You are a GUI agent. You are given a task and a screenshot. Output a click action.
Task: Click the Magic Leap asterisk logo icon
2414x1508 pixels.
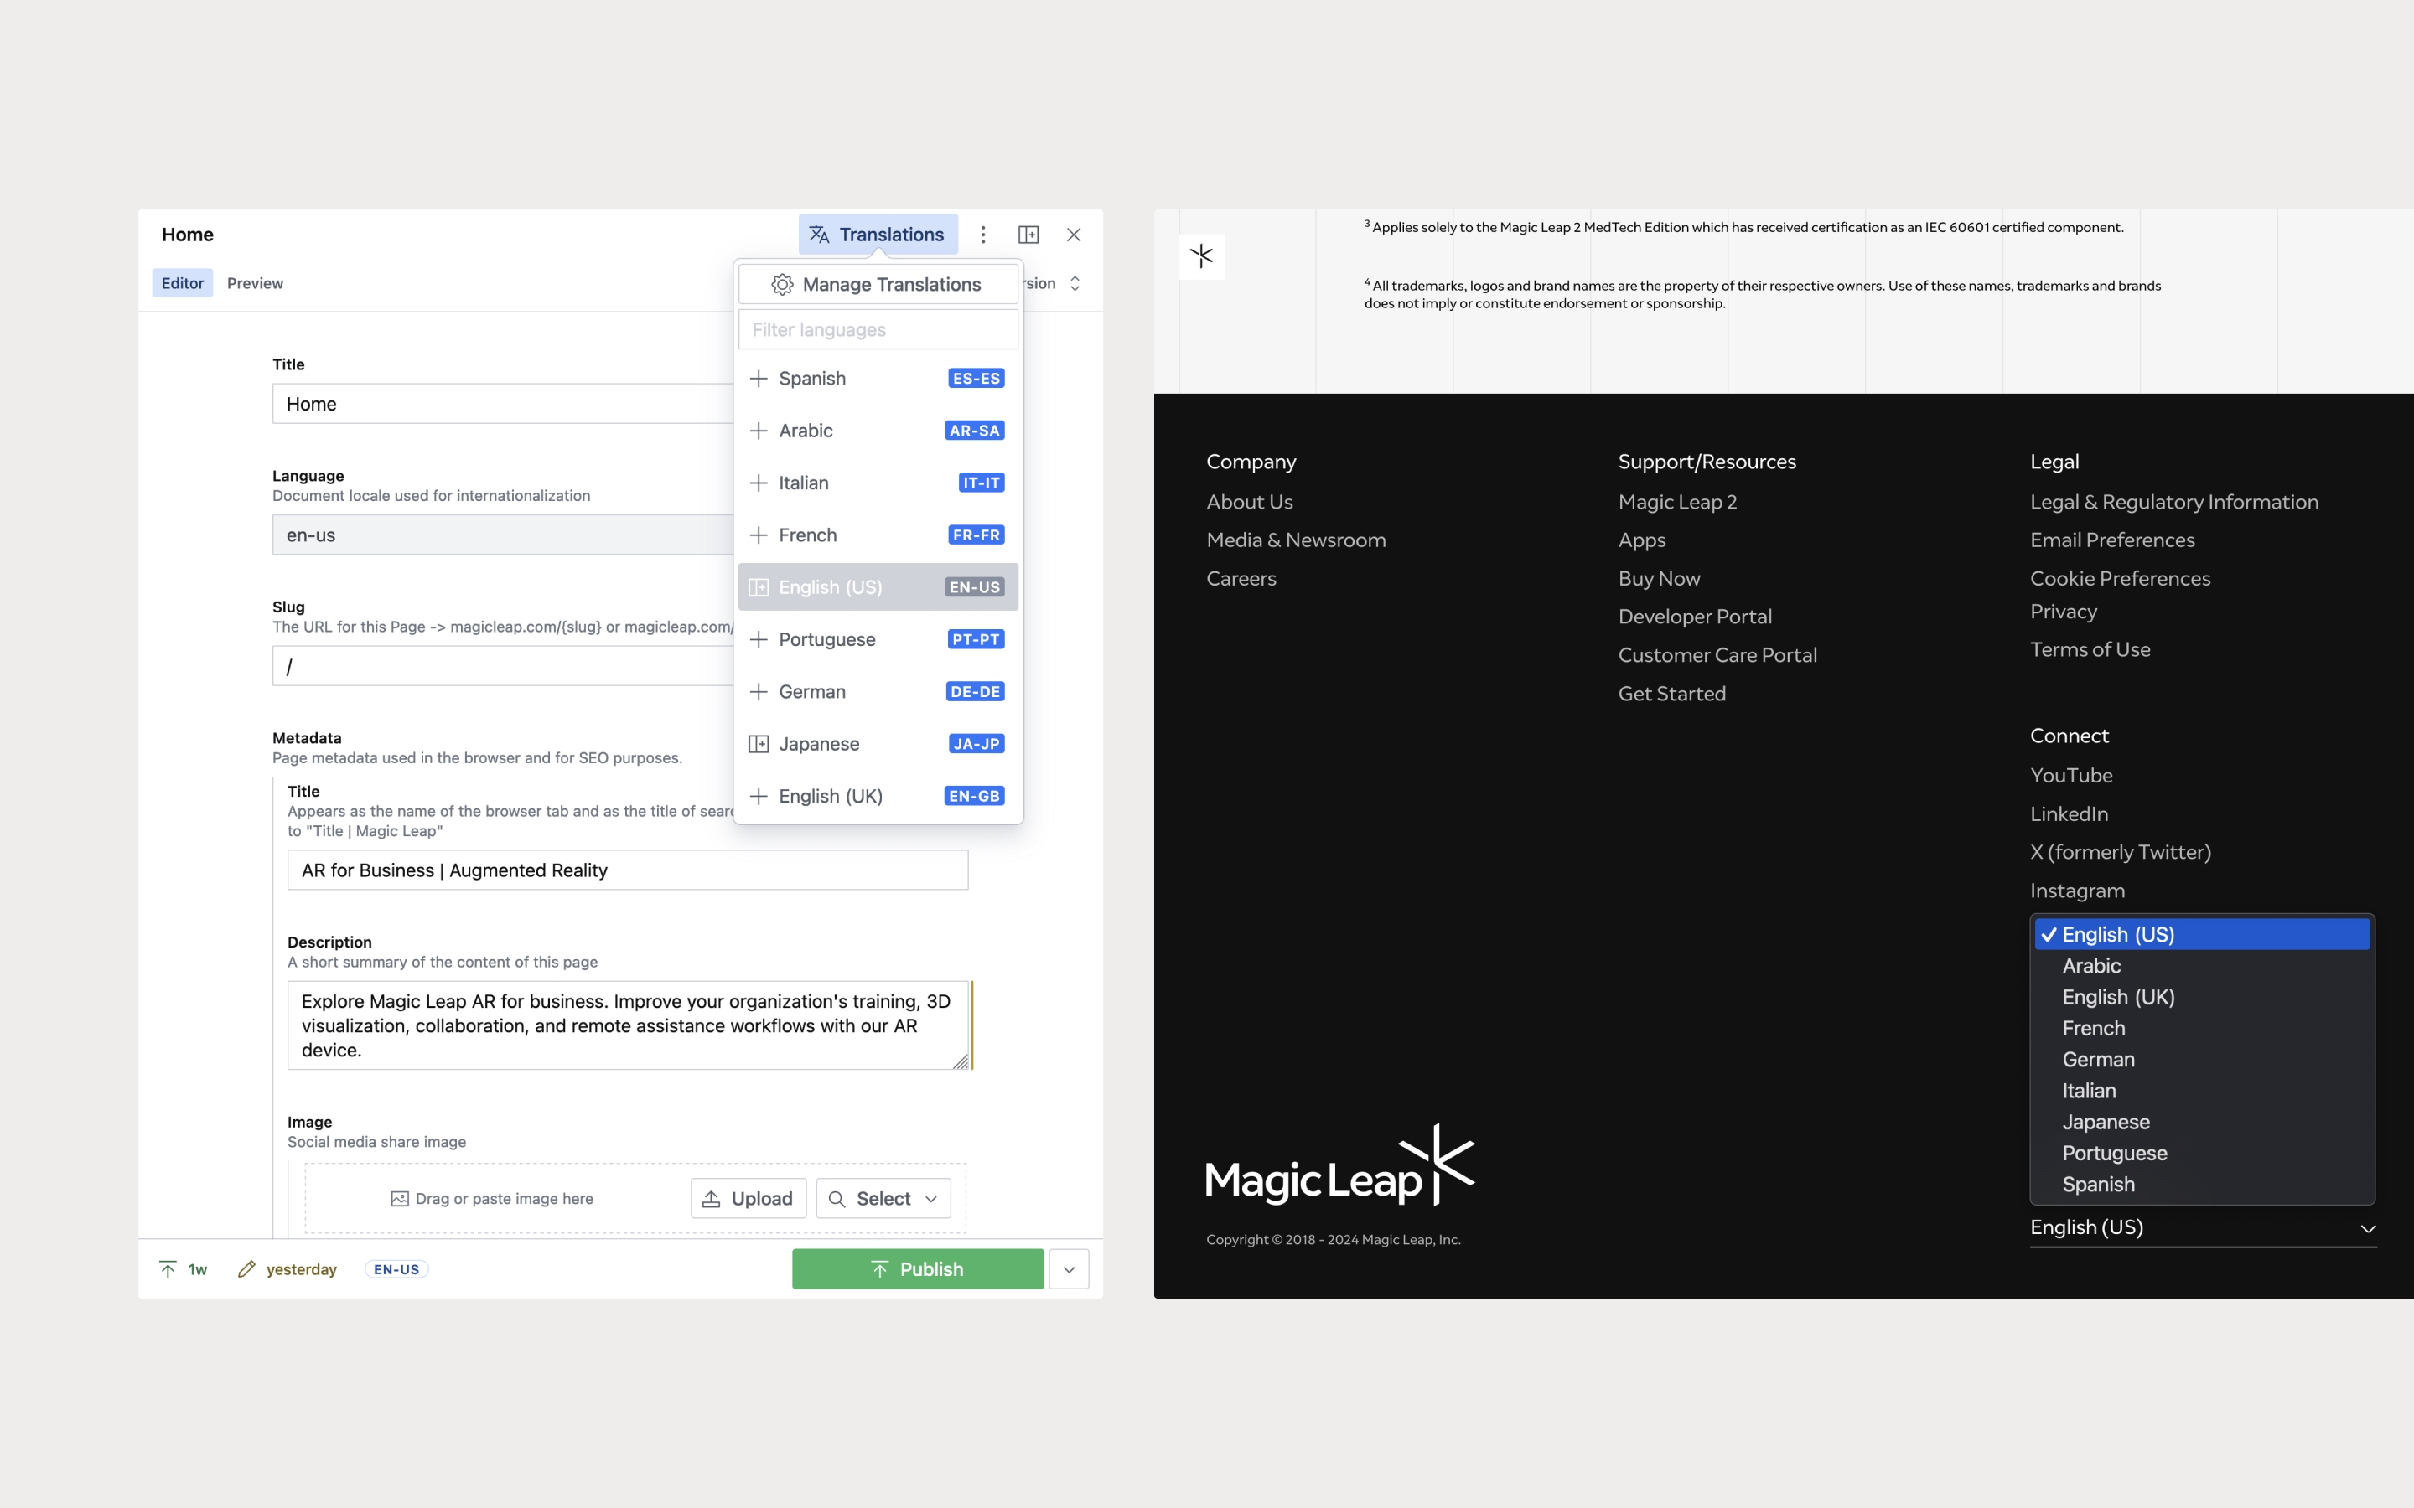point(1201,256)
